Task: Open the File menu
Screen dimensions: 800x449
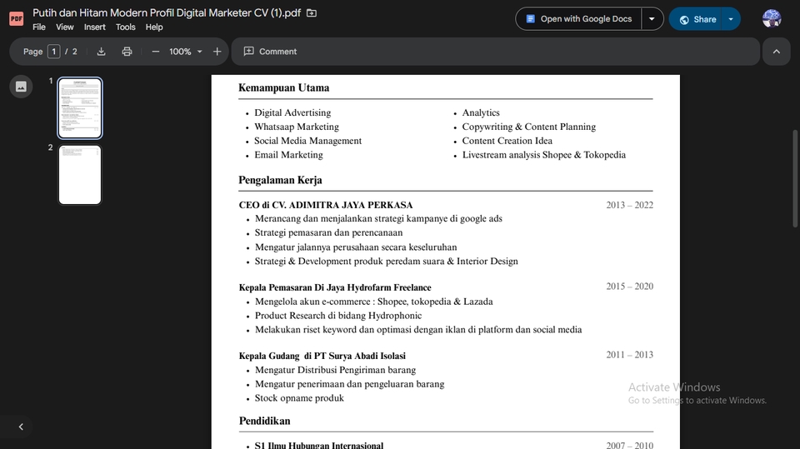Action: (39, 27)
